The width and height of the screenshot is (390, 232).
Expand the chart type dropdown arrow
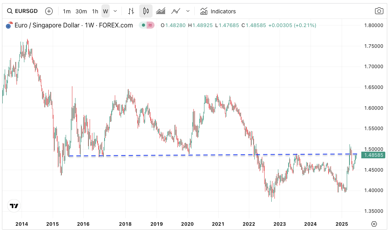(188, 11)
